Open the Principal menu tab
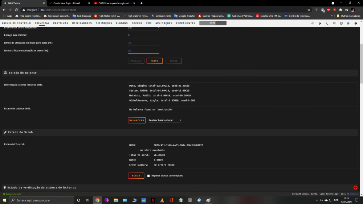Image resolution: width=363 pixels, height=204 pixels. [42, 23]
